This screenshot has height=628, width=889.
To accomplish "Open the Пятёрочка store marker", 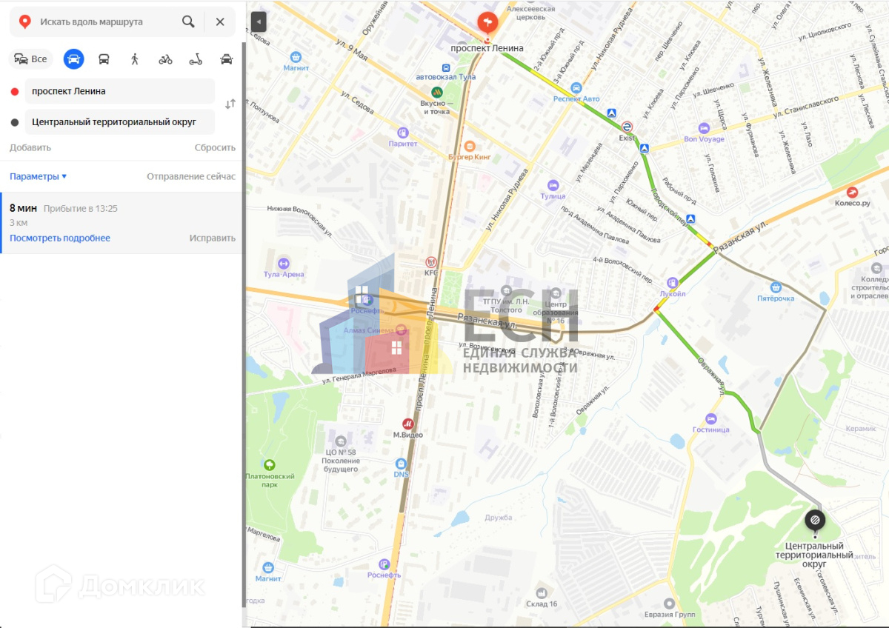I will pos(776,287).
